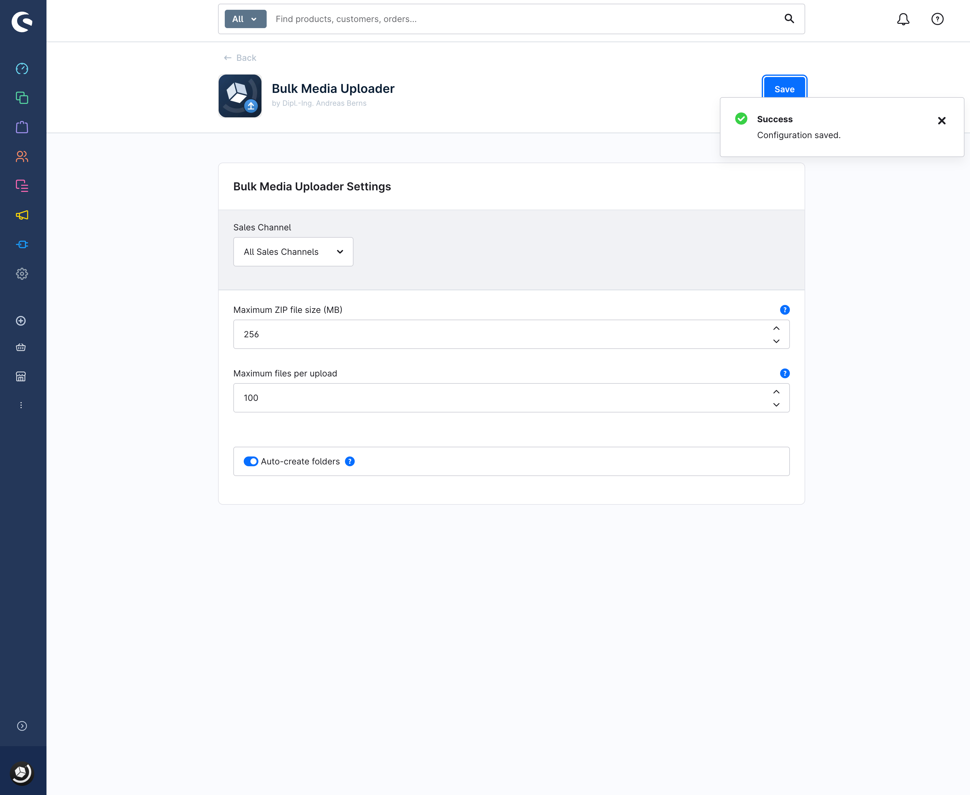Increase Maximum ZIP file size value
Viewport: 970px width, 795px height.
(776, 328)
